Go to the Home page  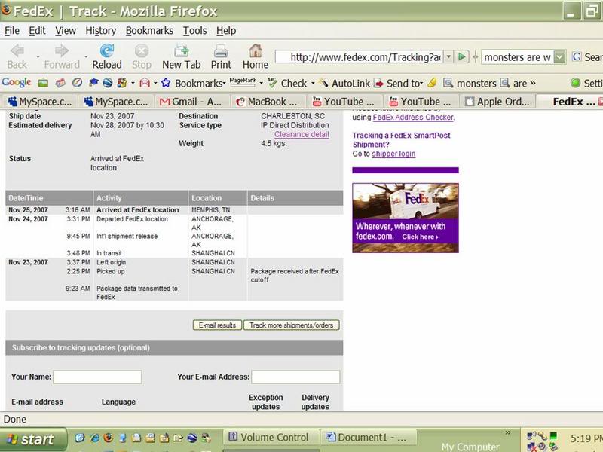coord(256,56)
